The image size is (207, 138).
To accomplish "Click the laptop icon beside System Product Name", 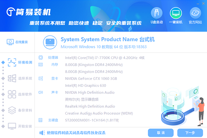I will 50,42.
